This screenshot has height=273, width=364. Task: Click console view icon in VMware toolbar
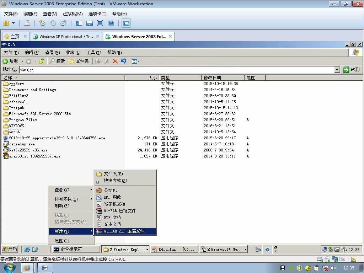click(126, 23)
